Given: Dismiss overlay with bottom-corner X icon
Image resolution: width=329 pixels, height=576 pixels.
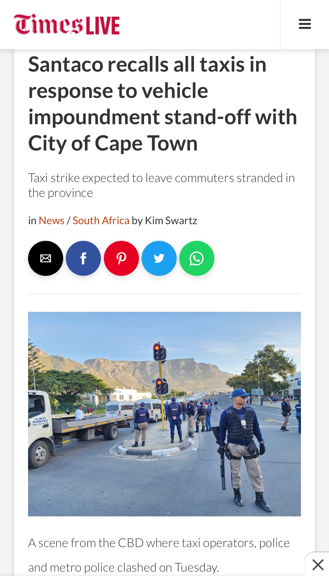Looking at the screenshot, I should tap(318, 565).
